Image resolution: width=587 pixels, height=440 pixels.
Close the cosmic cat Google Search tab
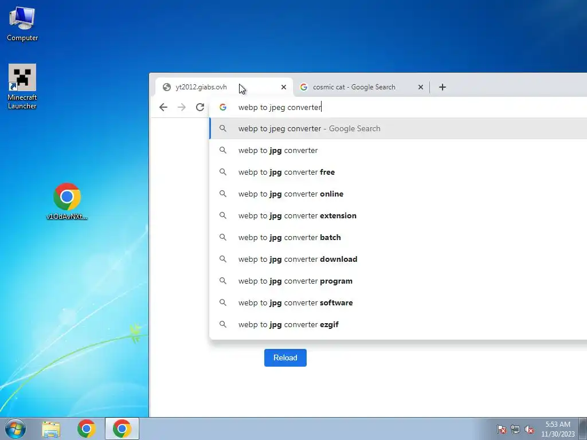[420, 87]
